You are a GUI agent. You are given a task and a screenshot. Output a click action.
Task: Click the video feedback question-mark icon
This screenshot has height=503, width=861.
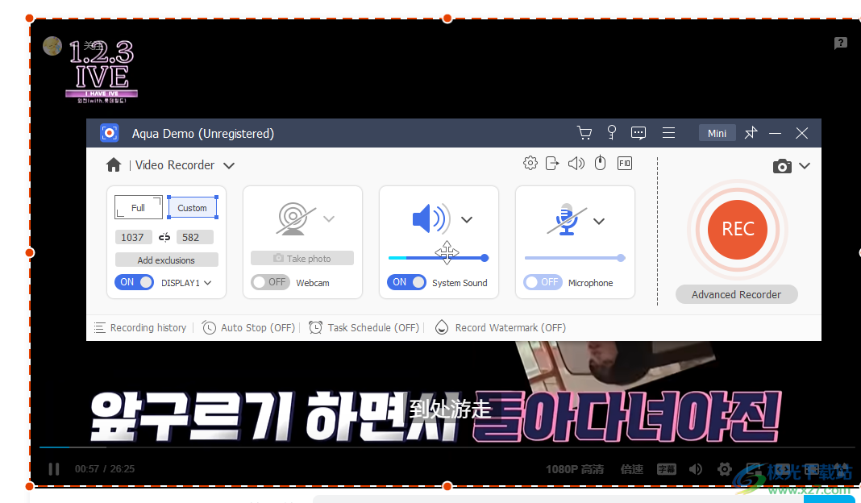point(840,43)
